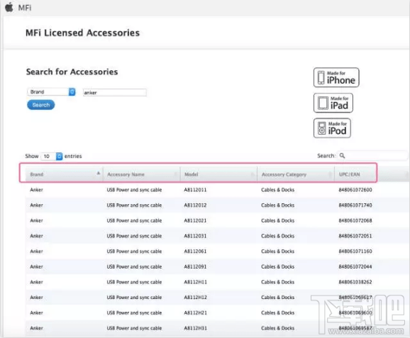Viewport: 410px width, 338px height.
Task: Click the Apple logo icon
Action: click(9, 7)
